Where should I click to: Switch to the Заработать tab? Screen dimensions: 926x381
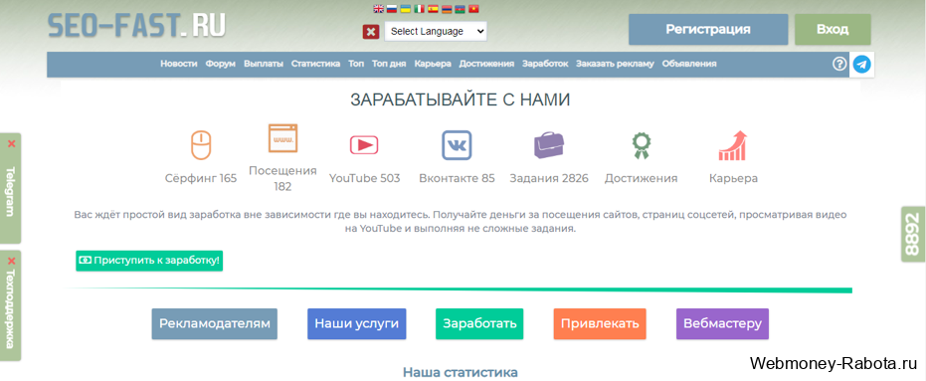[x=479, y=323]
